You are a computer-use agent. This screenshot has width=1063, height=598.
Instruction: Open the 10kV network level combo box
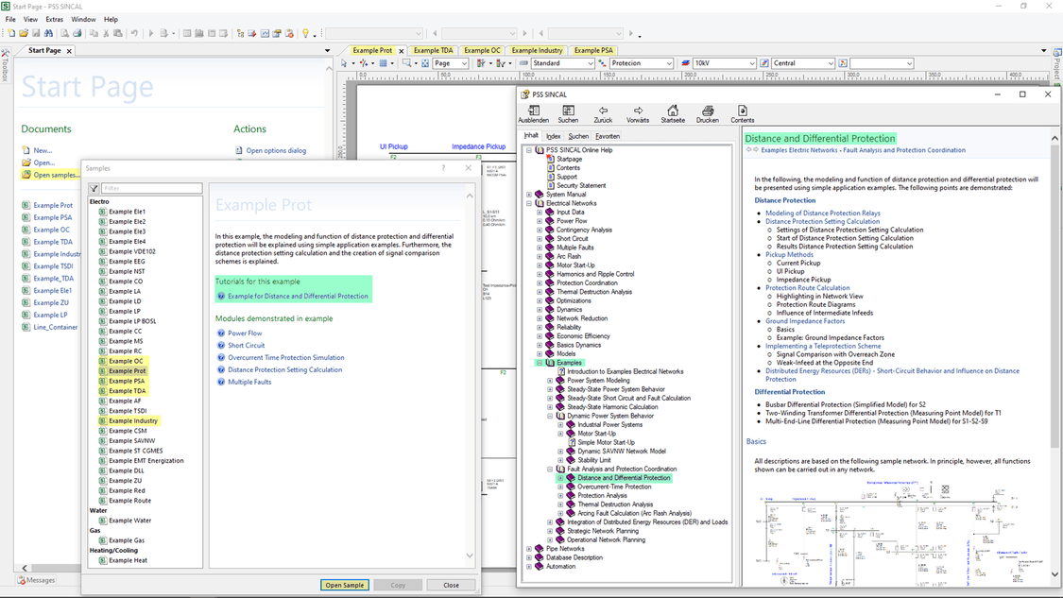coord(724,63)
